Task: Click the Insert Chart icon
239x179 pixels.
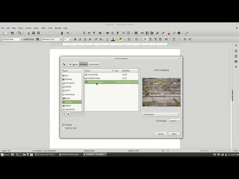Action: (x=112, y=33)
